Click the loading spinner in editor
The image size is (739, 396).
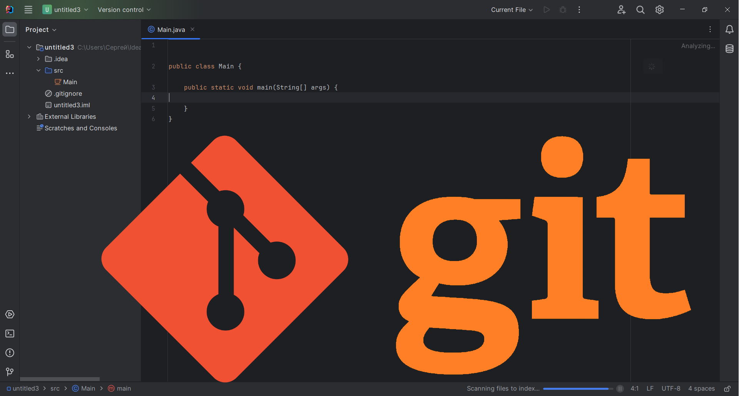(652, 67)
